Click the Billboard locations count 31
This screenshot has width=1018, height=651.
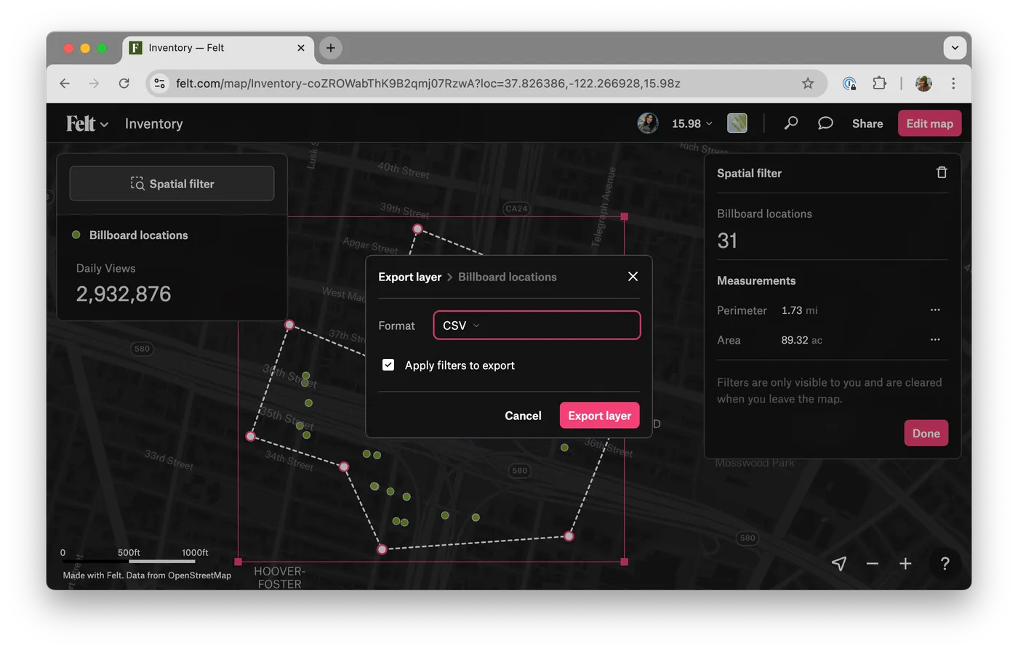(x=727, y=240)
